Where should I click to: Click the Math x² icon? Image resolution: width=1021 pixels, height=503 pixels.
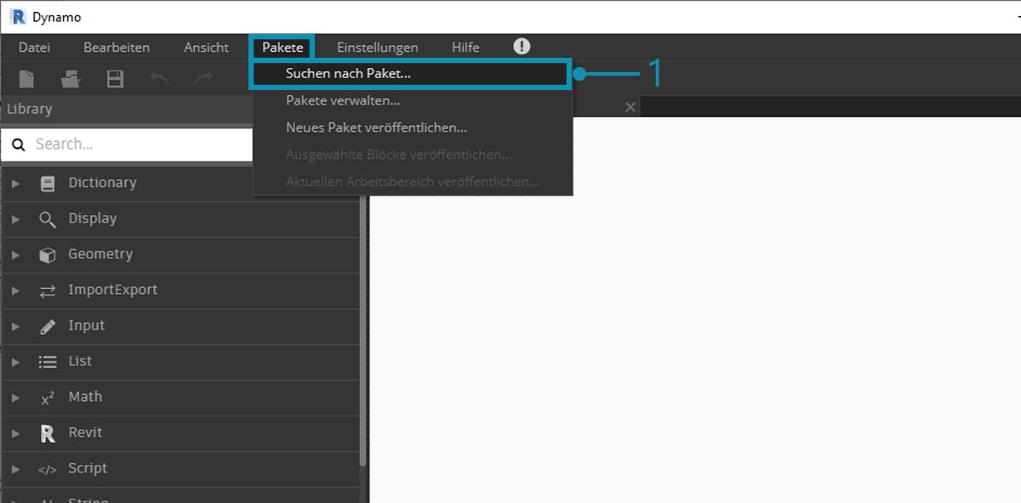pos(48,398)
